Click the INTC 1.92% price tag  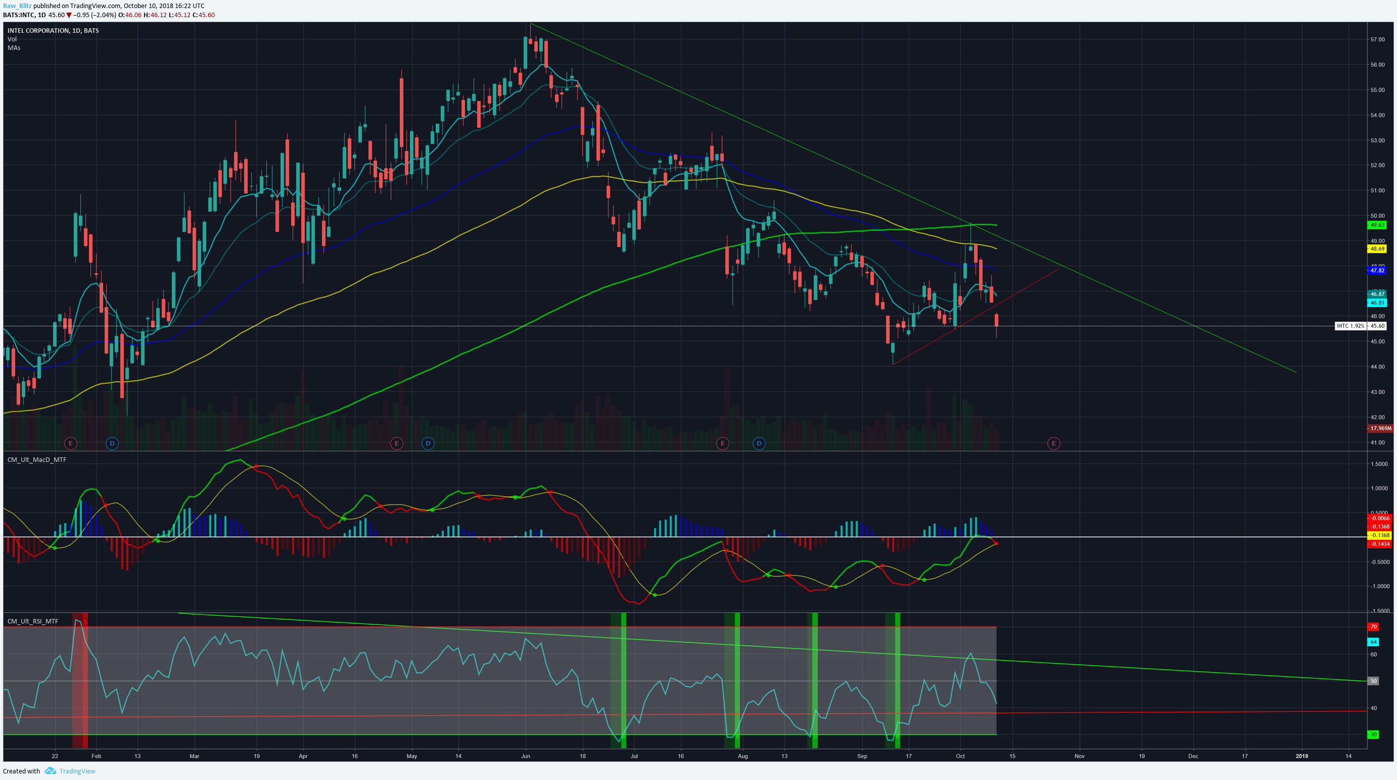coord(1351,326)
